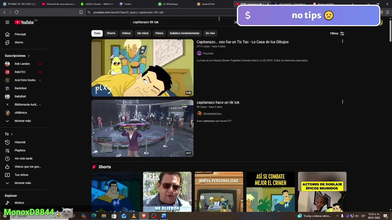Open Ver más tarde list
392x220 pixels.
(24, 159)
